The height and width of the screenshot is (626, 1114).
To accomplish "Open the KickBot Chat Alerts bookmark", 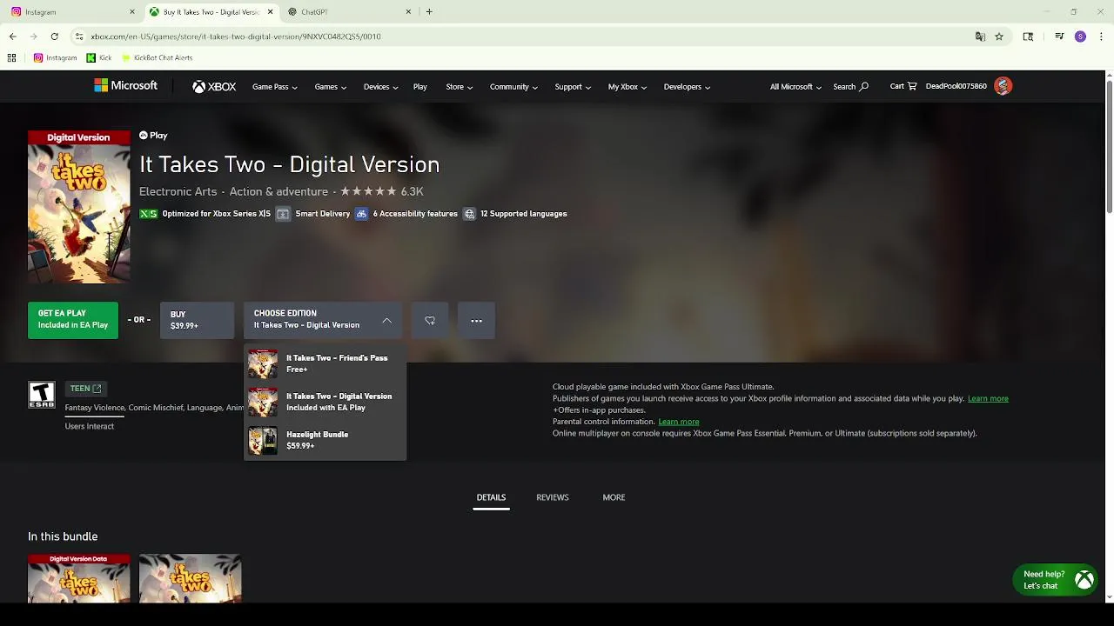I will click(x=158, y=58).
